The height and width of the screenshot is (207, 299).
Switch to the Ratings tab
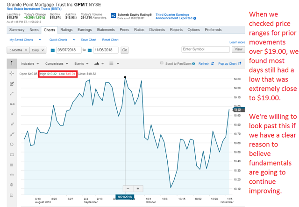[66, 30]
